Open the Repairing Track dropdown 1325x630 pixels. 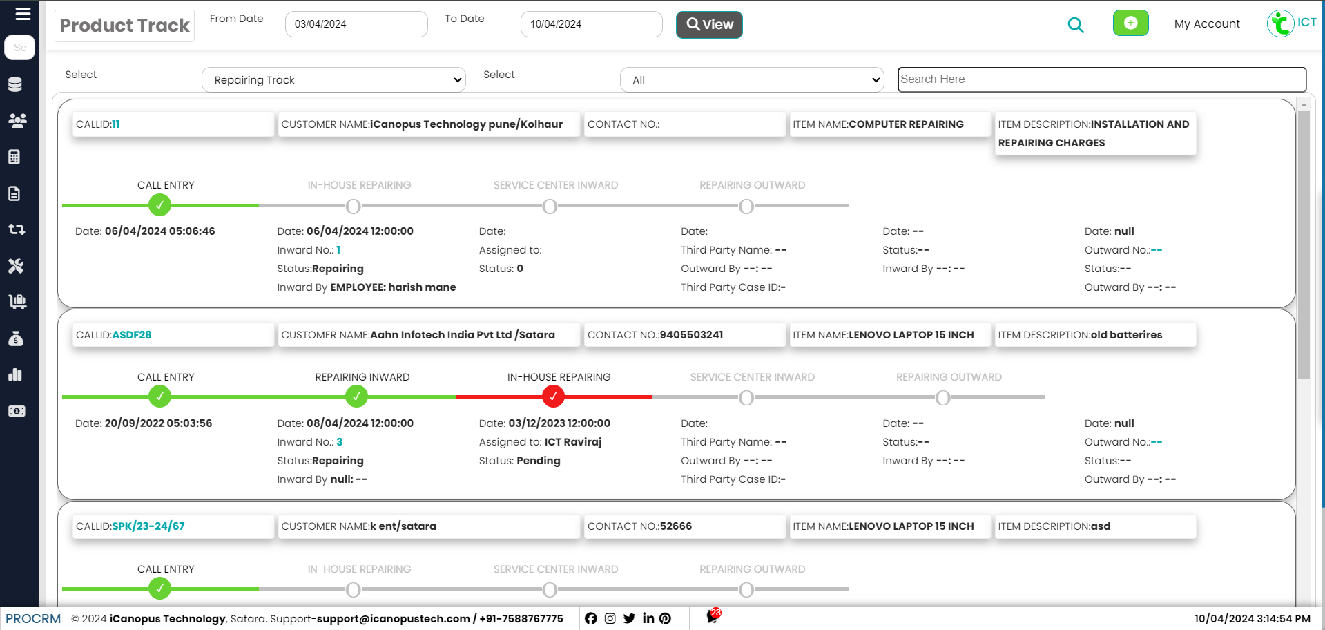[333, 79]
